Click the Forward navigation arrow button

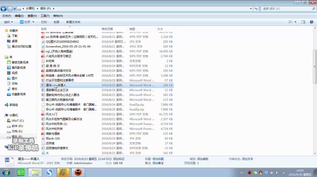10,9
